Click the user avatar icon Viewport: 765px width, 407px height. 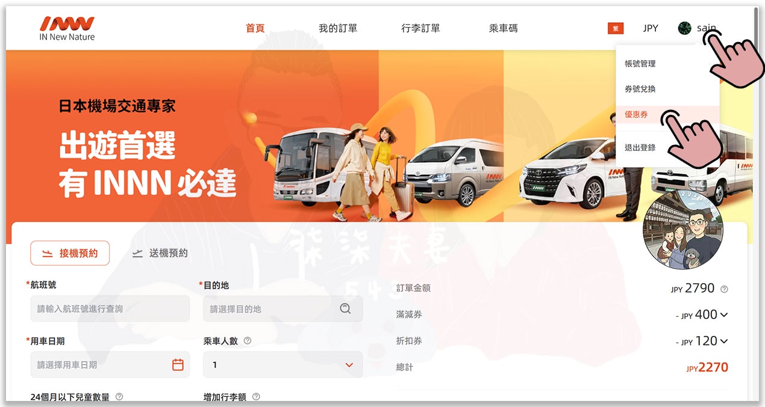[684, 28]
